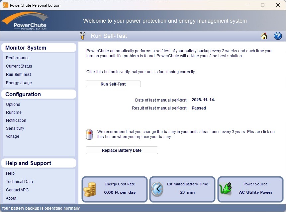
Task: Open the Help link in sidebar
Action: coord(10,173)
